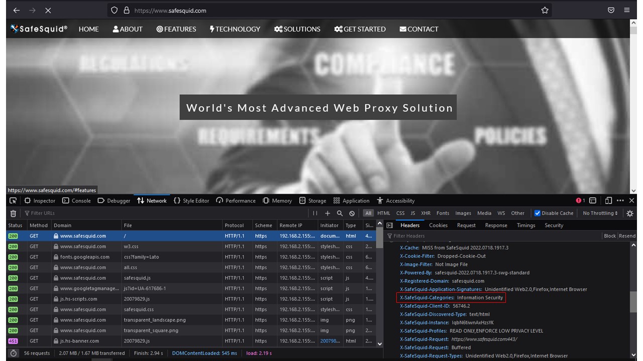This screenshot has height=361, width=643.
Task: Open the Firefox hamburger menu
Action: (627, 10)
